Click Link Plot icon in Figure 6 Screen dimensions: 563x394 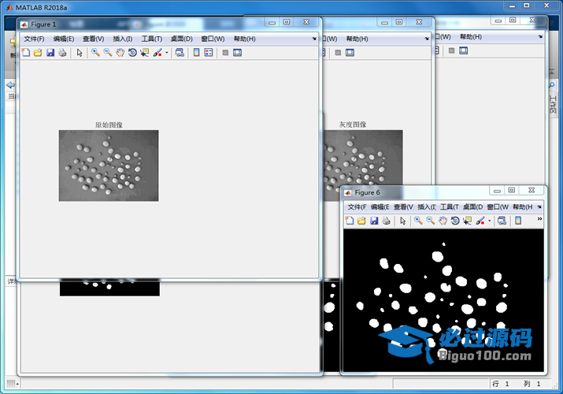pyautogui.click(x=502, y=221)
